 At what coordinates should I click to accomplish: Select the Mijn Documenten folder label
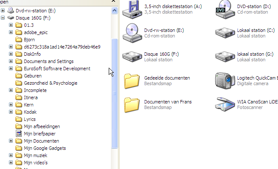41,141
